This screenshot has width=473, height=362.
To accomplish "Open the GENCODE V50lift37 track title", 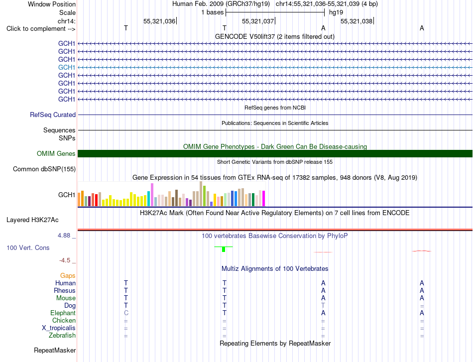I will [274, 36].
